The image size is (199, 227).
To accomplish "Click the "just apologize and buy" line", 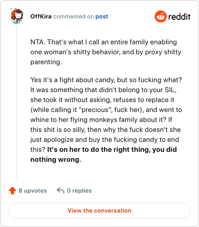I will tap(104, 139).
